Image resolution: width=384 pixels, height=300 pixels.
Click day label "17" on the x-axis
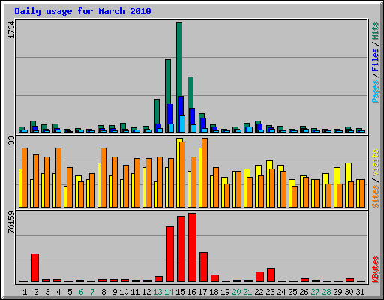[x=202, y=292]
